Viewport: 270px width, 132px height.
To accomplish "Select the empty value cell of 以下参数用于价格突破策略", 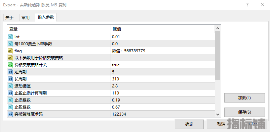I will pyautogui.click(x=163, y=58).
